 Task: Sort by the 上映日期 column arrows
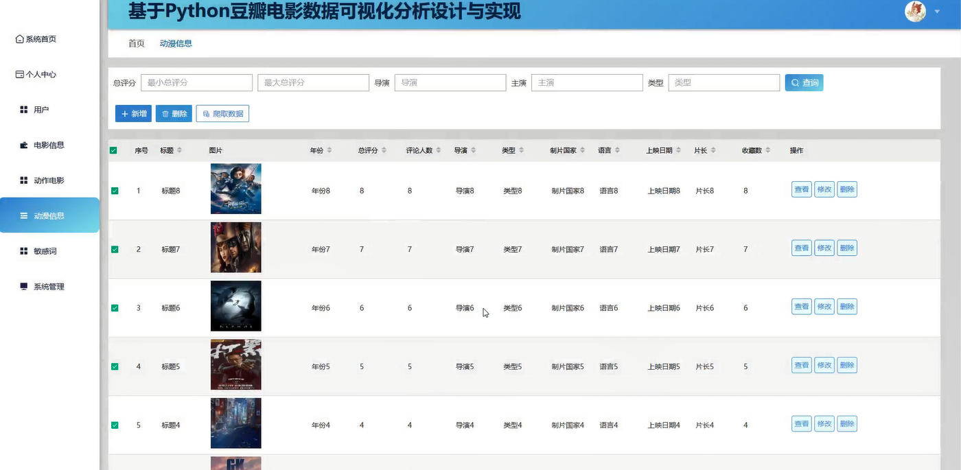[x=679, y=150]
